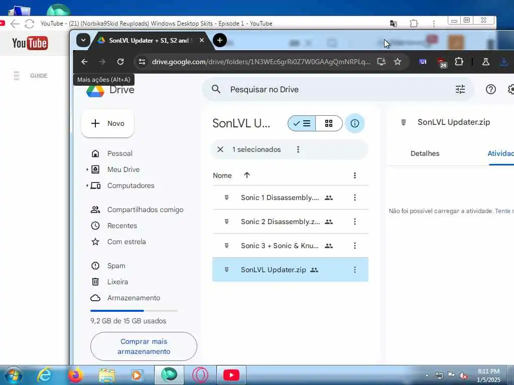
Task: Go to Pessoal home section
Action: (119, 153)
